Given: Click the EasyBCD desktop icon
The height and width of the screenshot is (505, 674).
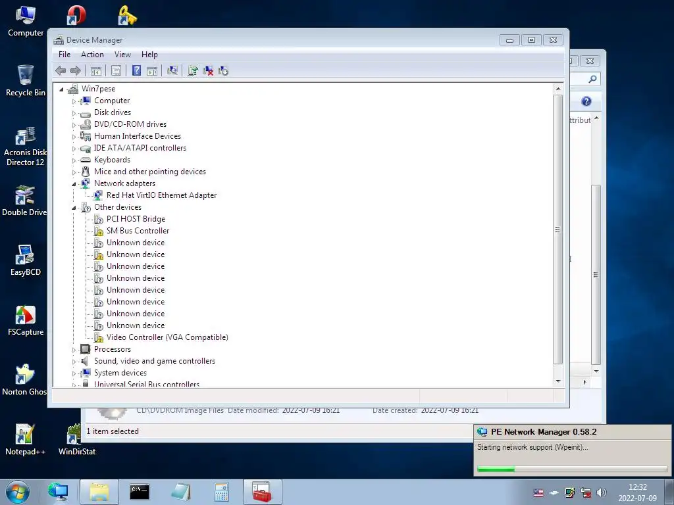Looking at the screenshot, I should coord(26,260).
